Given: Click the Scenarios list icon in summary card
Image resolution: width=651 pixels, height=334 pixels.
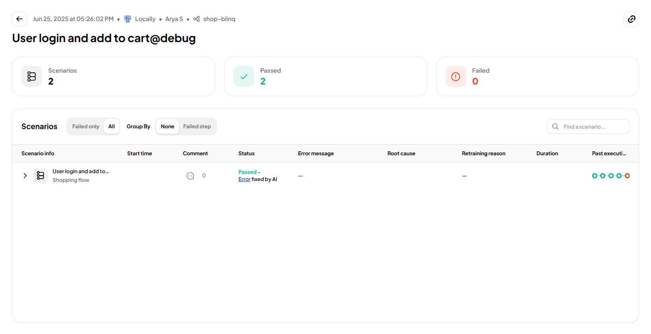Looking at the screenshot, I should (x=32, y=76).
